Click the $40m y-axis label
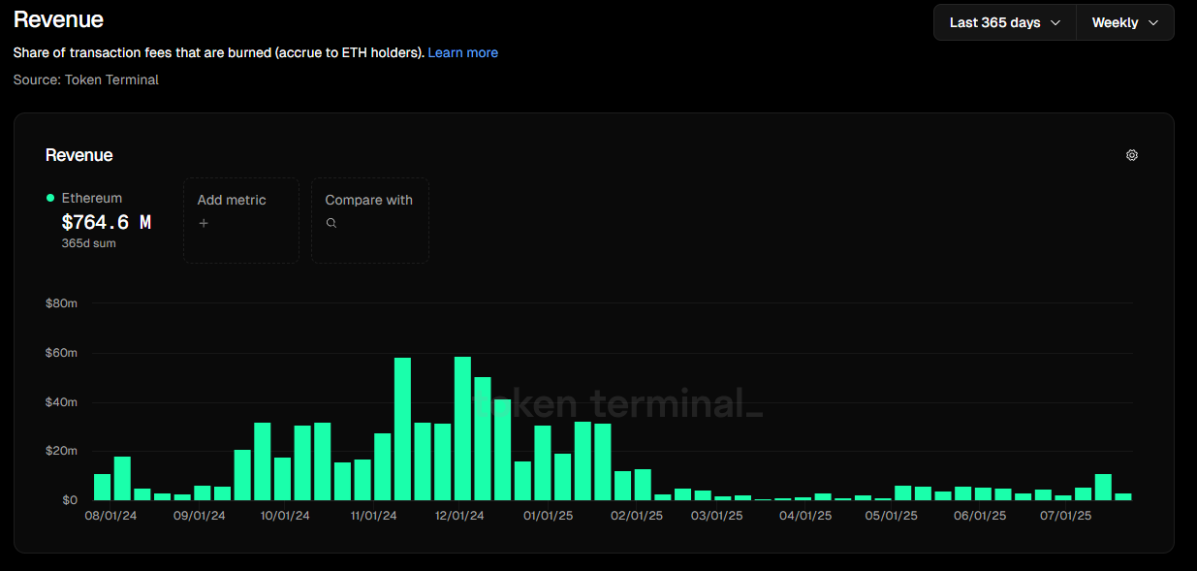Viewport: 1197px width, 571px height. click(x=61, y=402)
